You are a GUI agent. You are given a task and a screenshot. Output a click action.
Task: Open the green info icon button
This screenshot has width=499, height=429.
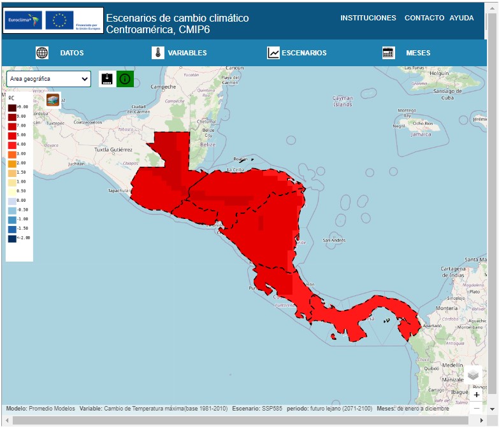point(125,79)
